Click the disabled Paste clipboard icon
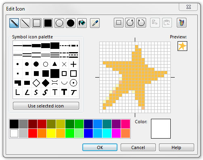This screenshot has width=203, height=160. pyautogui.click(x=167, y=23)
